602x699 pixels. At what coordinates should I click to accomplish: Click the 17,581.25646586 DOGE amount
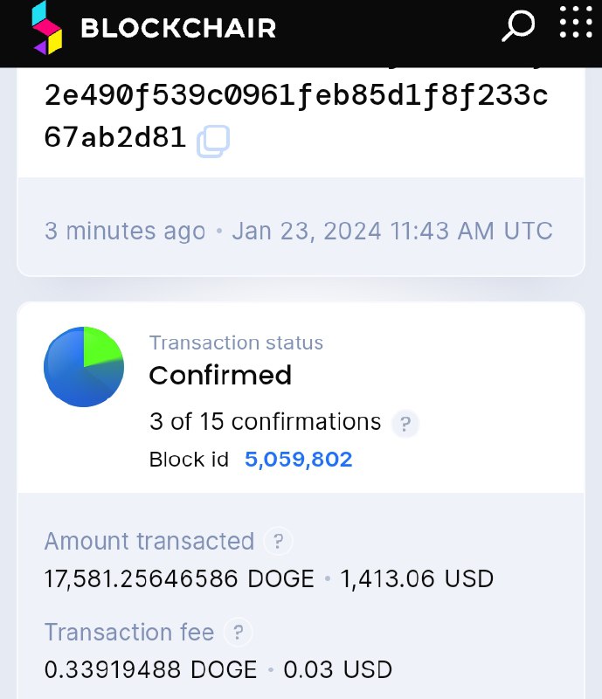pyautogui.click(x=179, y=578)
